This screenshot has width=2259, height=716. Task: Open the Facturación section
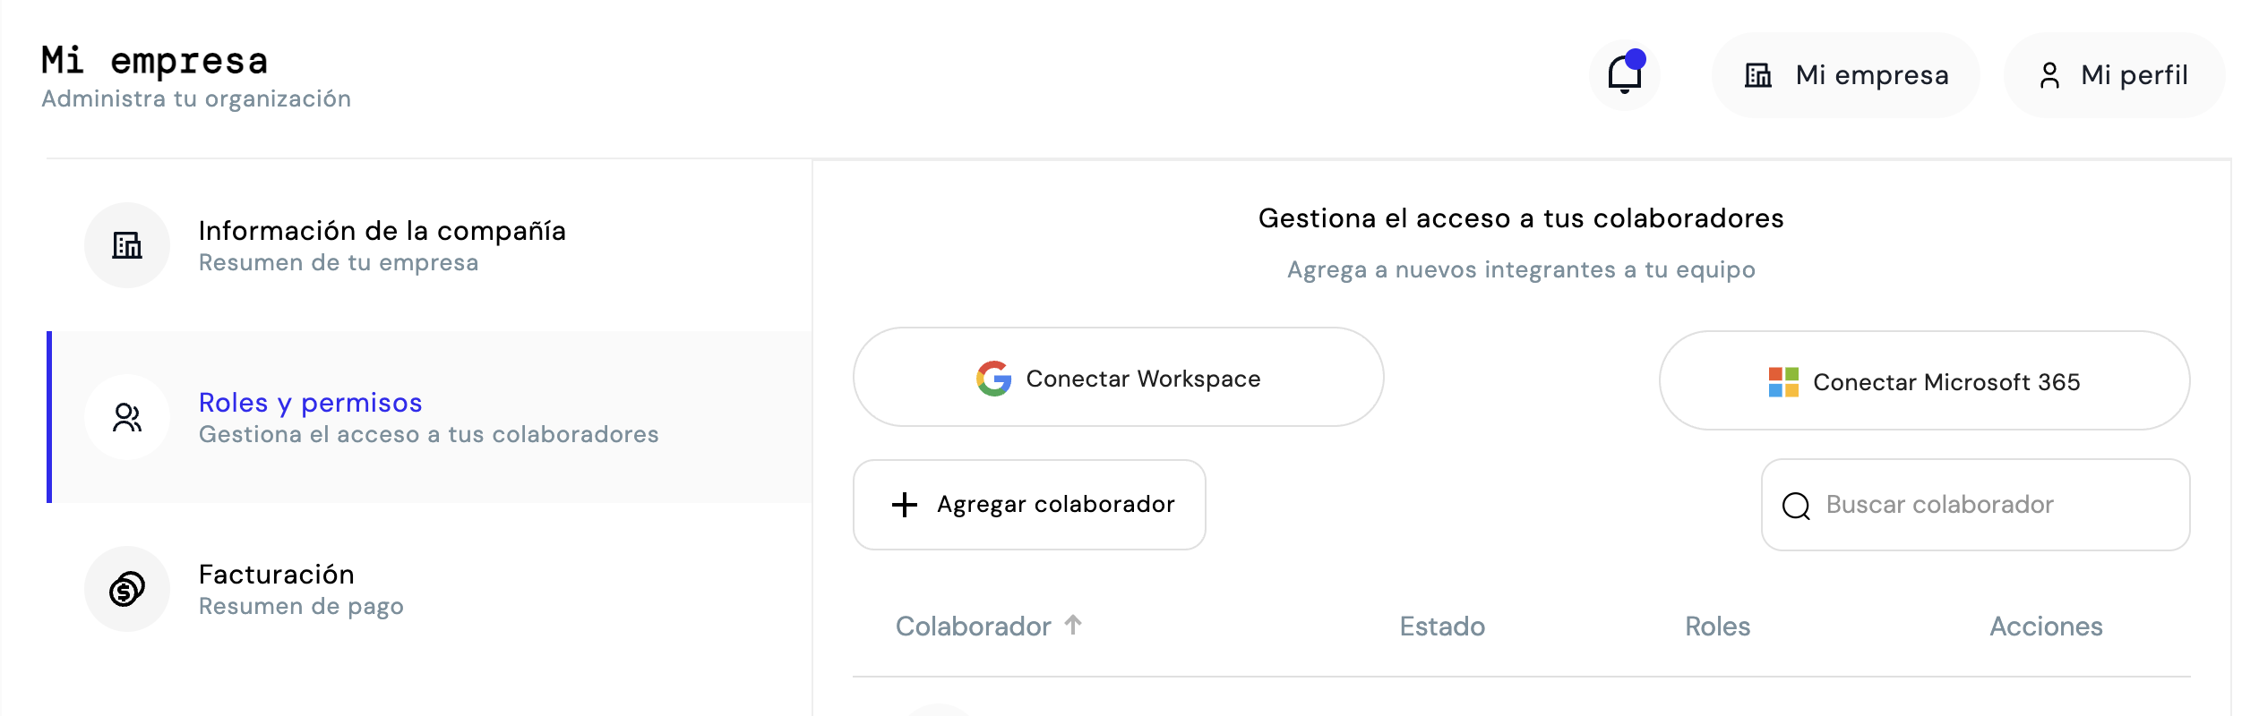tap(429, 589)
